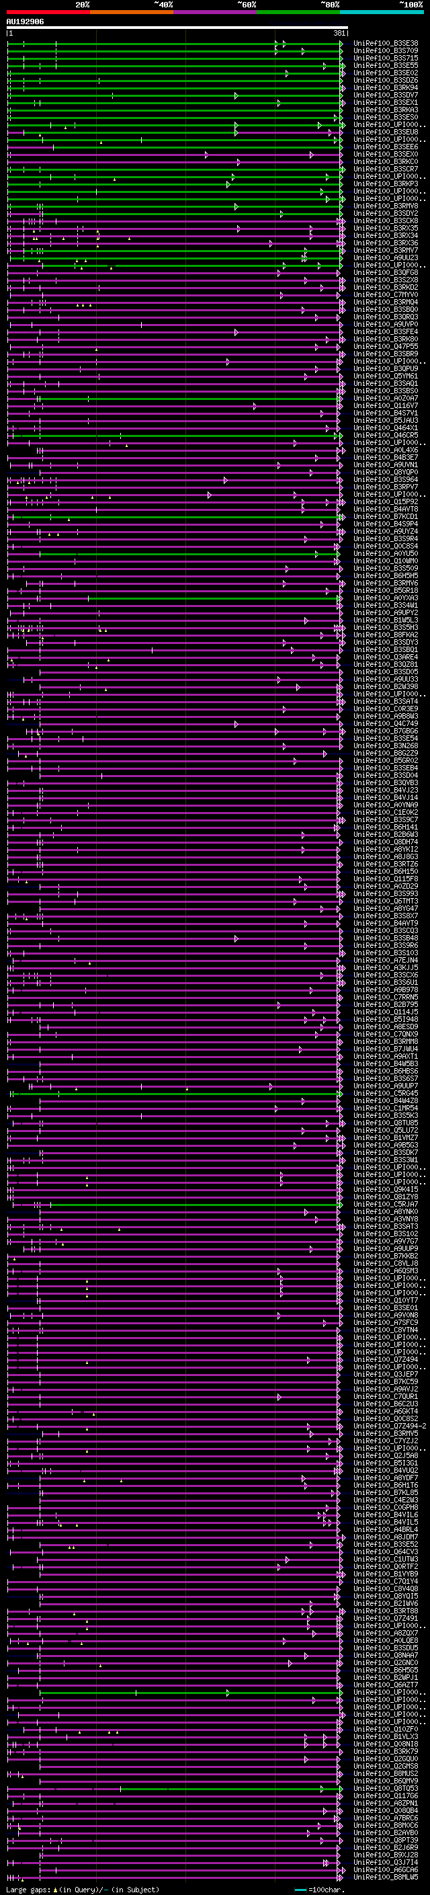The width and height of the screenshot is (430, 1895).
Task: Select the UniRef100_B3QFG8 label
Action: [x=386, y=272]
